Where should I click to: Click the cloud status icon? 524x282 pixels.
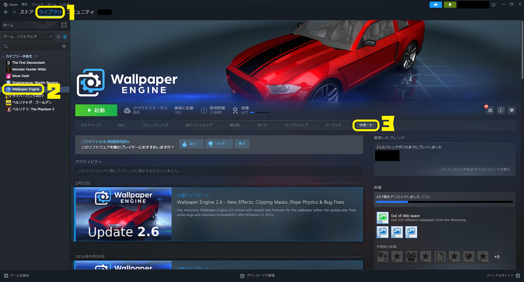tap(127, 110)
